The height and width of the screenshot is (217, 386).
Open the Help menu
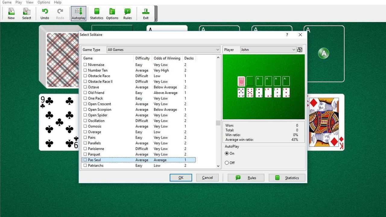pos(58,2)
